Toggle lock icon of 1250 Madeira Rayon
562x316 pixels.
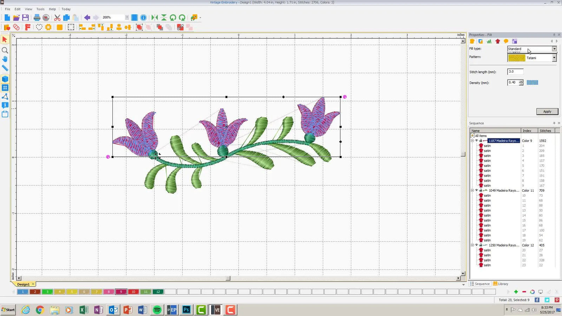pos(481,245)
